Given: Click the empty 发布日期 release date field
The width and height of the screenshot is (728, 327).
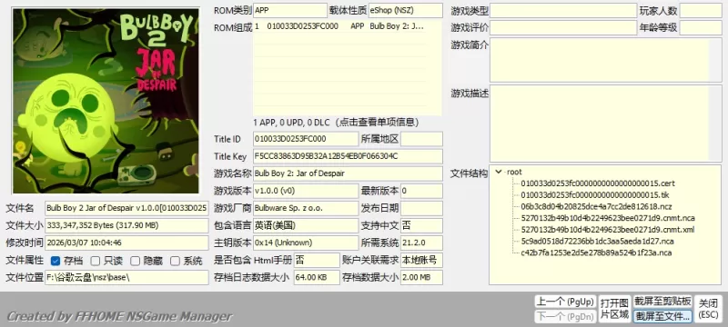Looking at the screenshot, I should point(421,208).
